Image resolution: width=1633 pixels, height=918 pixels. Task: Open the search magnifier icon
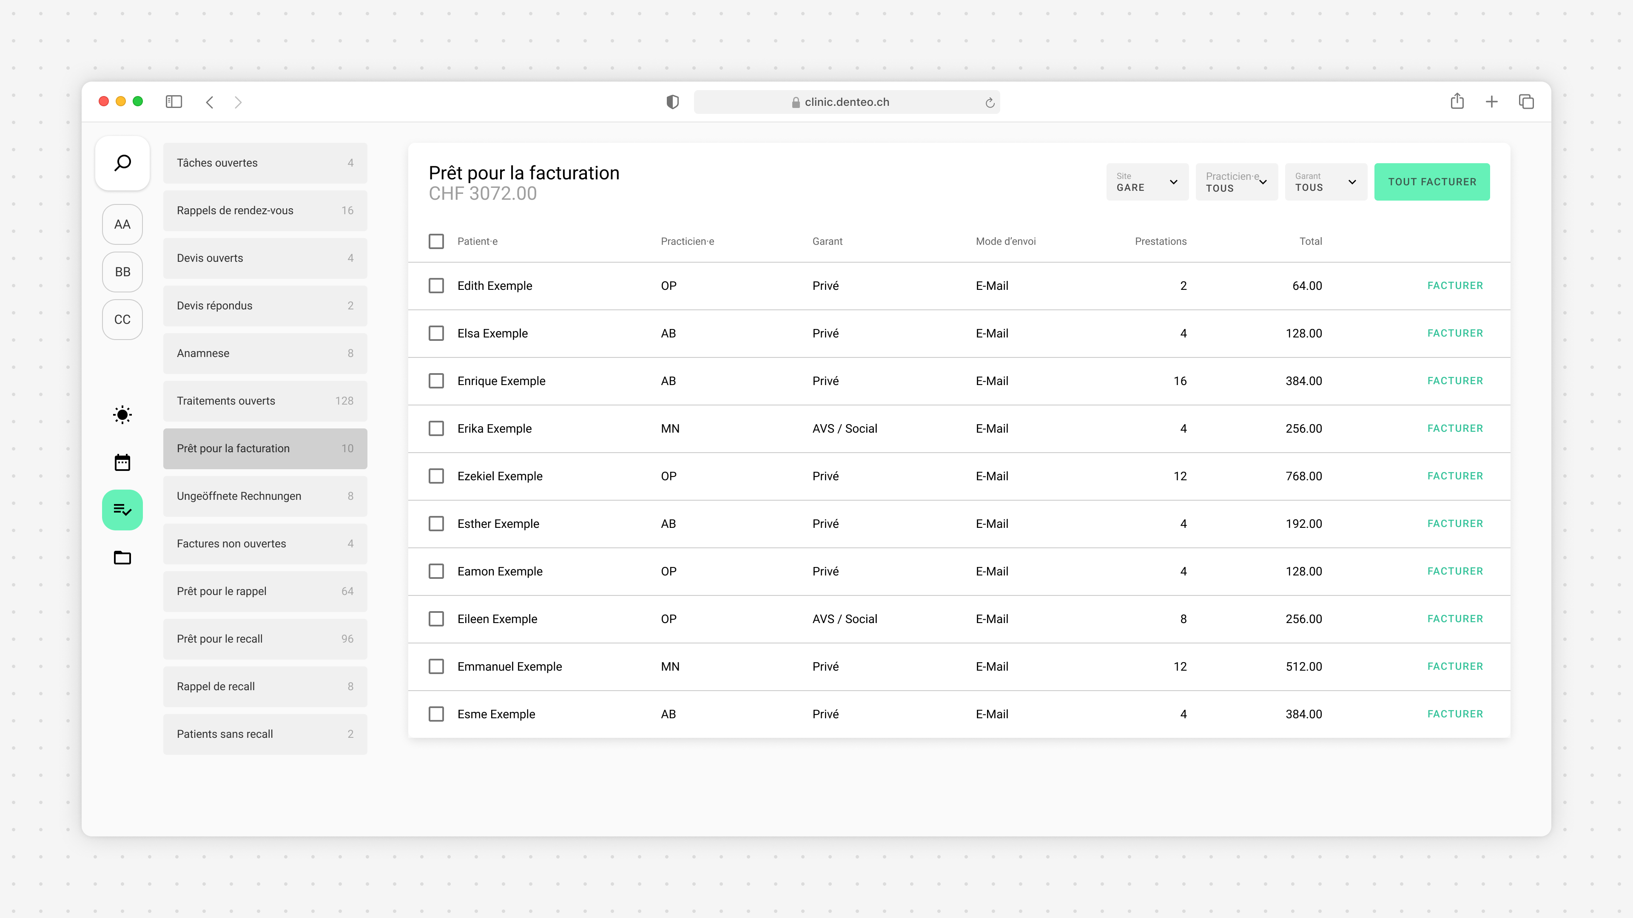click(x=122, y=163)
